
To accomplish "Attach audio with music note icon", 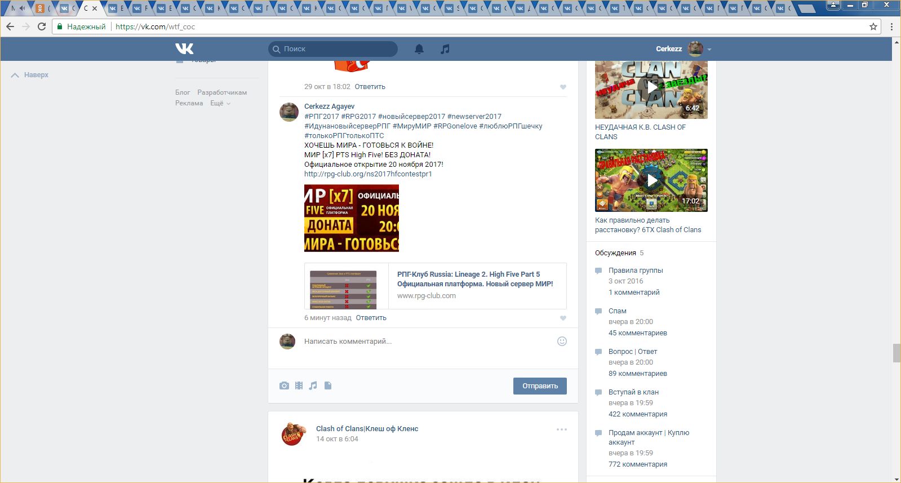I will pyautogui.click(x=313, y=386).
